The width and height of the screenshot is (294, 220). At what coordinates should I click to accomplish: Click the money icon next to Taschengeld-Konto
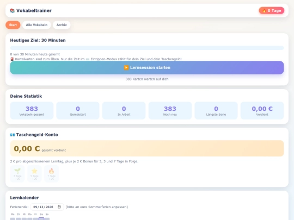13,135
